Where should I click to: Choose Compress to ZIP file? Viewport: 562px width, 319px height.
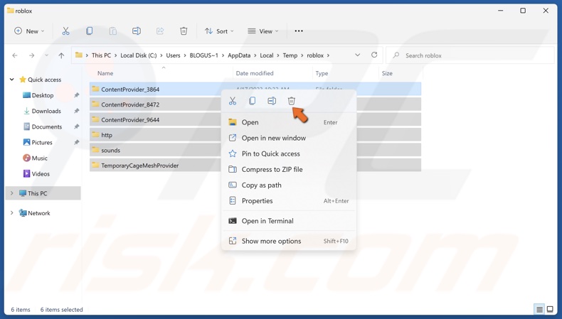(x=289, y=170)
